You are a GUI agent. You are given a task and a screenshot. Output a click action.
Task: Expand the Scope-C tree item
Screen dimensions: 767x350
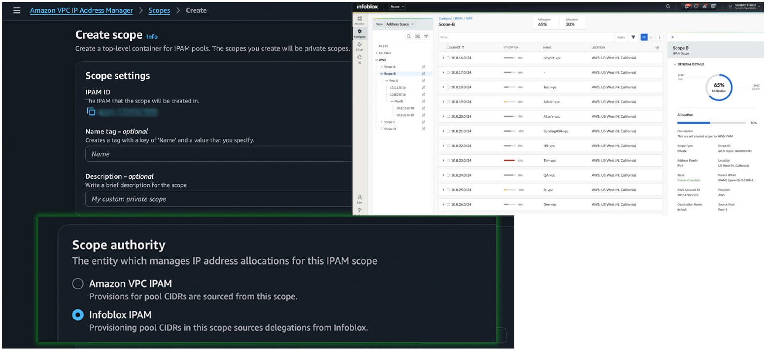[387, 122]
